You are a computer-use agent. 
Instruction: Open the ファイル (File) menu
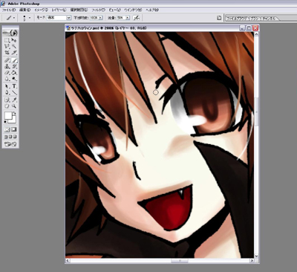[x=9, y=10]
